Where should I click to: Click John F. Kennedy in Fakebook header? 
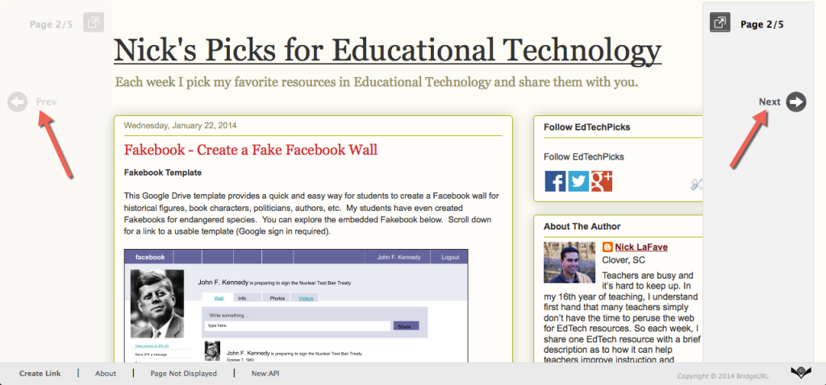point(398,257)
